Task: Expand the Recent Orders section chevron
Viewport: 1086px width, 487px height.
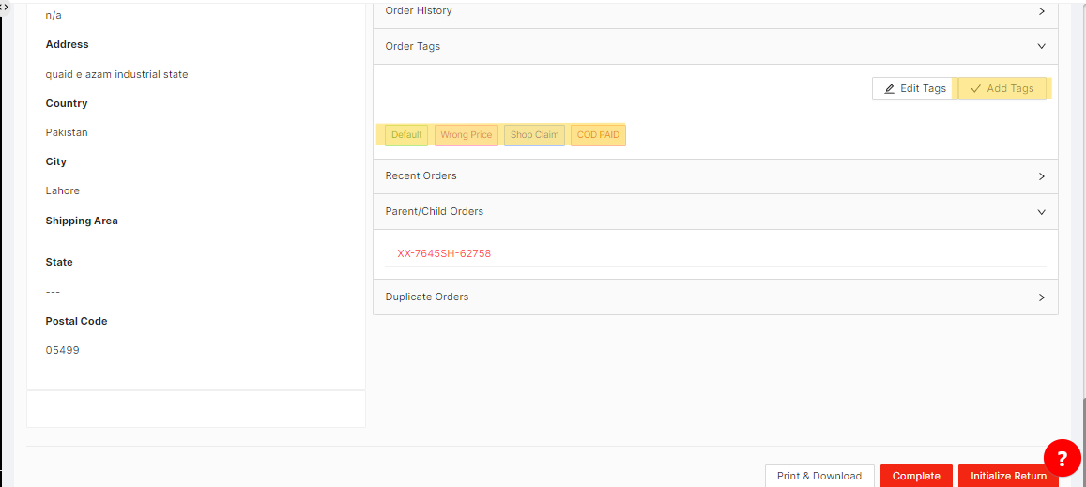Action: [1041, 176]
